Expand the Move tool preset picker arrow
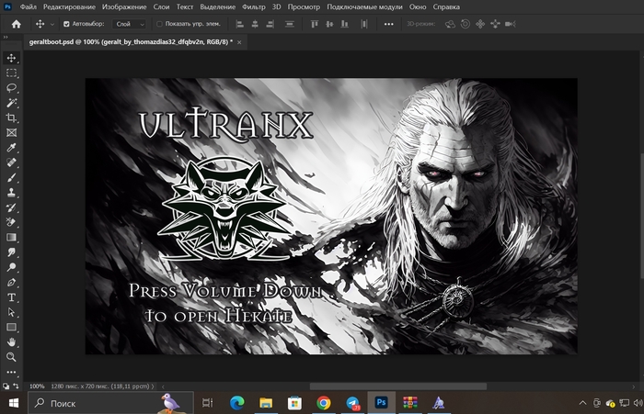644x414 pixels. coord(52,24)
